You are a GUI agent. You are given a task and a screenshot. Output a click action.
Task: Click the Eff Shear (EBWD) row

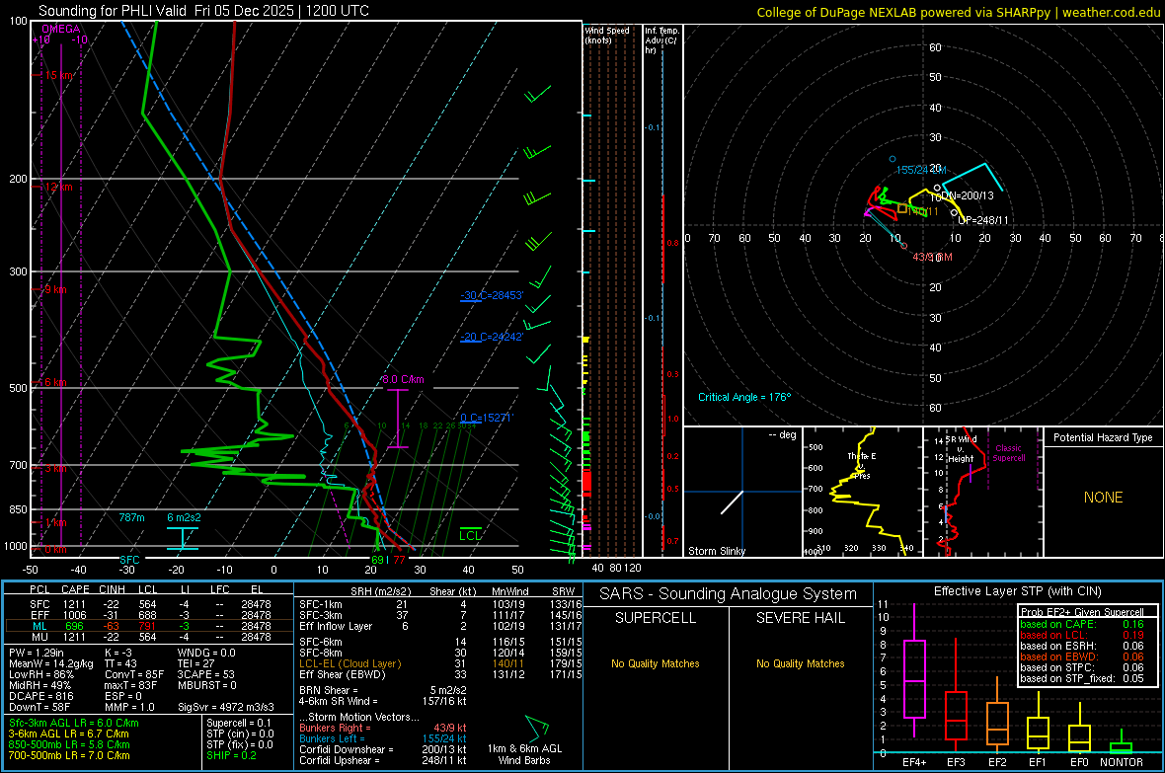click(x=439, y=674)
